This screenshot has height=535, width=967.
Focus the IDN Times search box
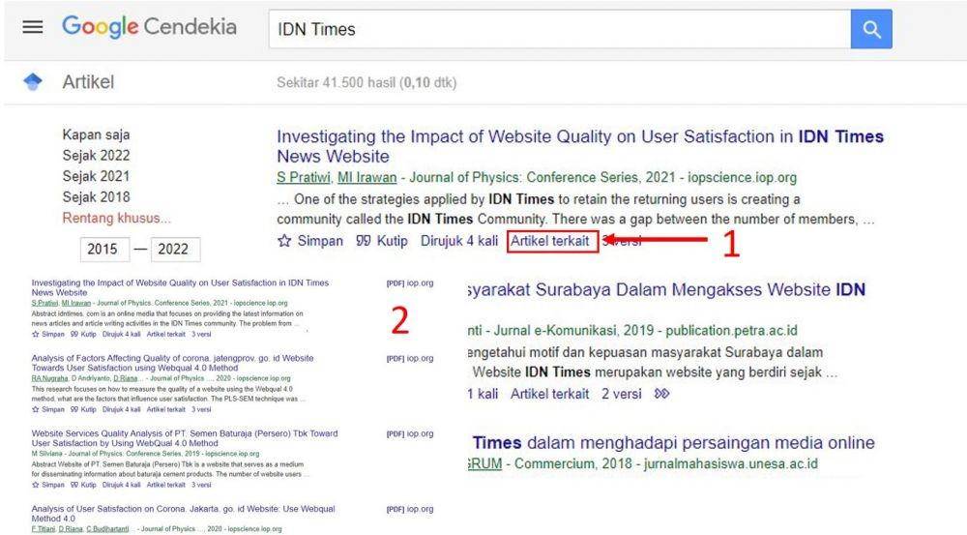[x=559, y=29]
